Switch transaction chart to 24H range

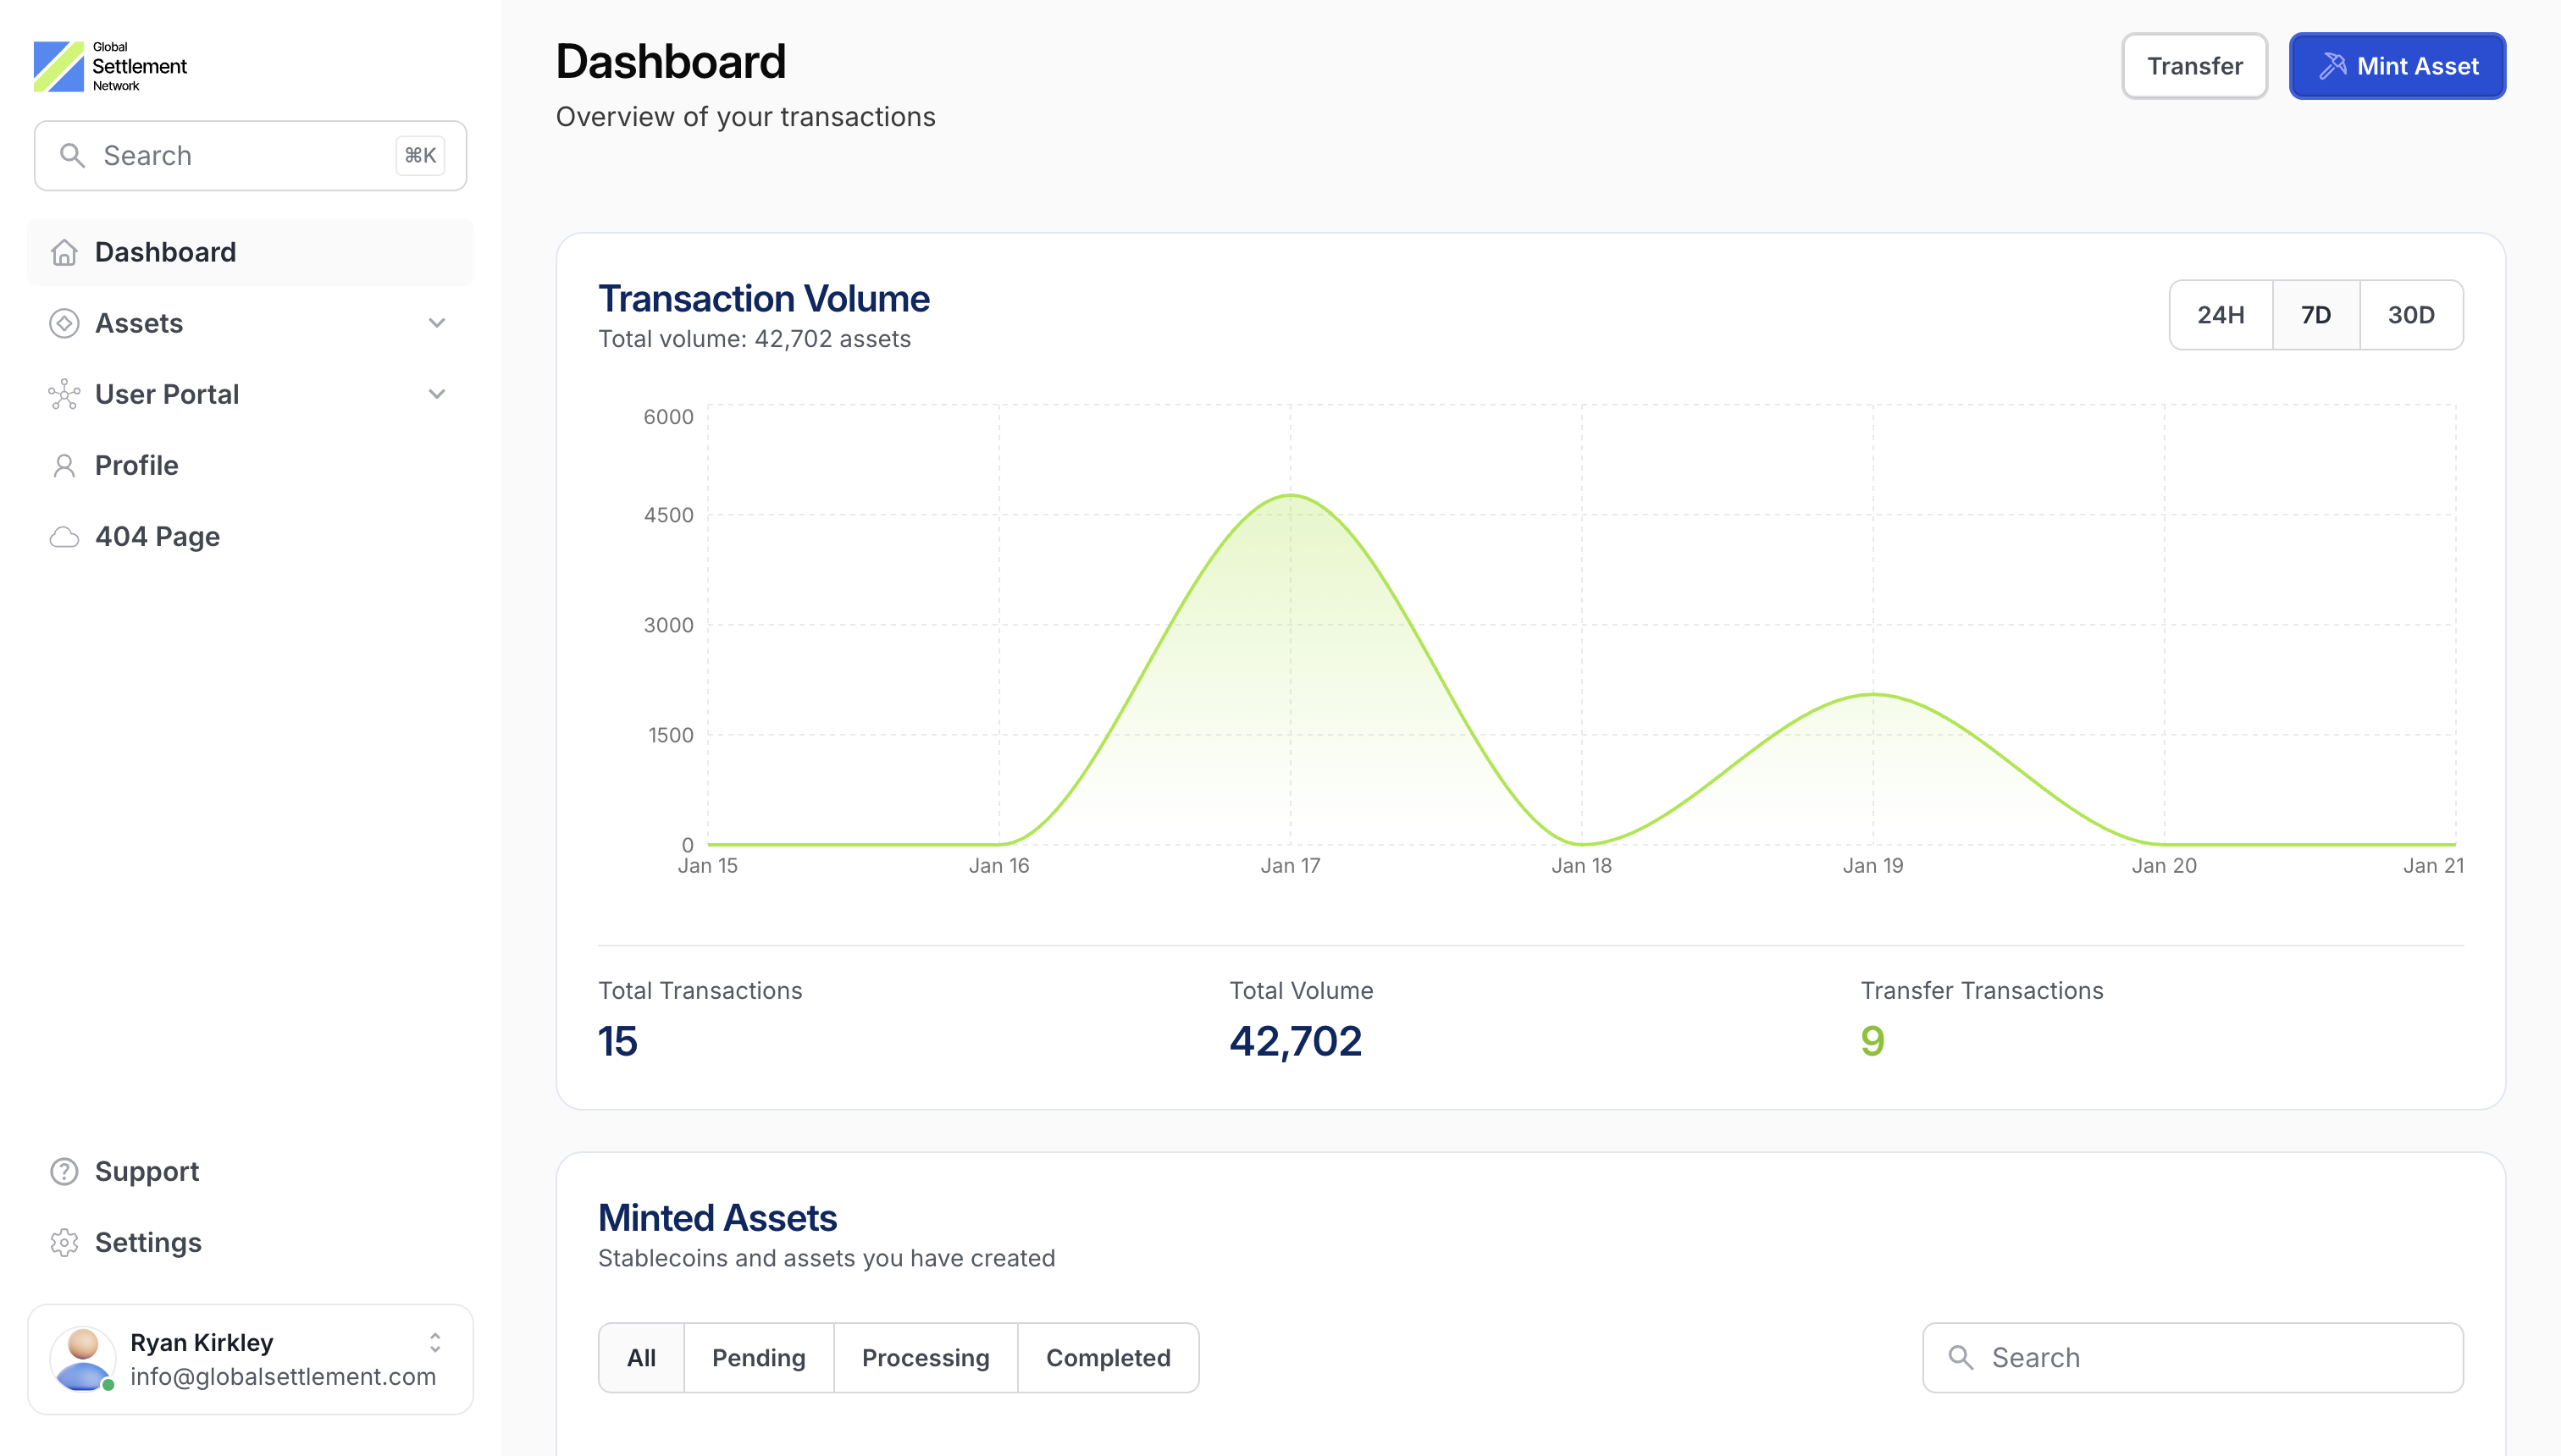pyautogui.click(x=2221, y=314)
